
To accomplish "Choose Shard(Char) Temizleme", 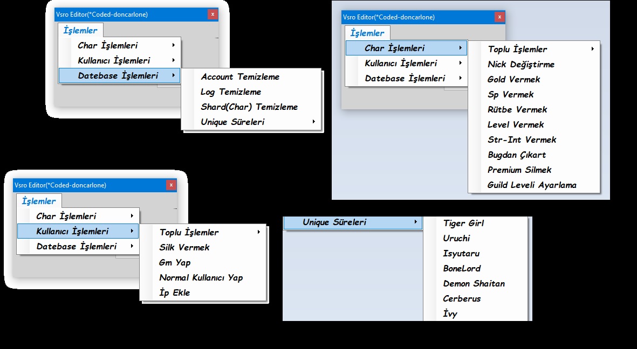I will tap(251, 107).
